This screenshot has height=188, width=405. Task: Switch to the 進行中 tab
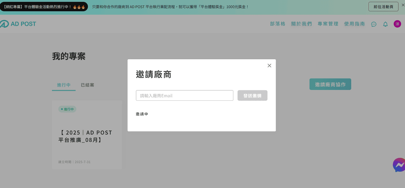pos(64,85)
